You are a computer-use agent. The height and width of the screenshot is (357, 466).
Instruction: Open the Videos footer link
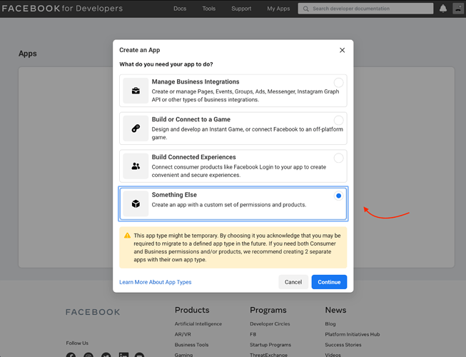(x=333, y=355)
